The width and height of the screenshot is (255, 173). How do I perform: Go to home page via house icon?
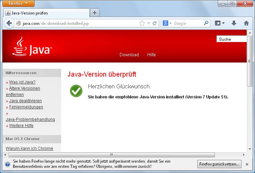point(246,23)
